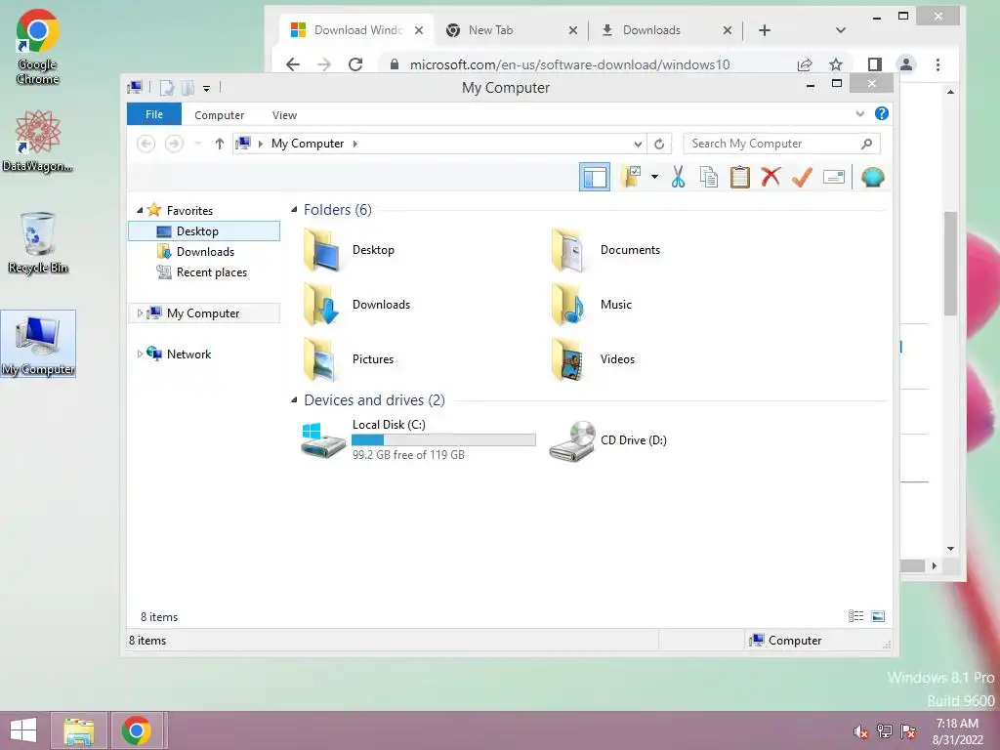The image size is (1000, 750).
Task: Go up one folder level
Action: pos(220,144)
